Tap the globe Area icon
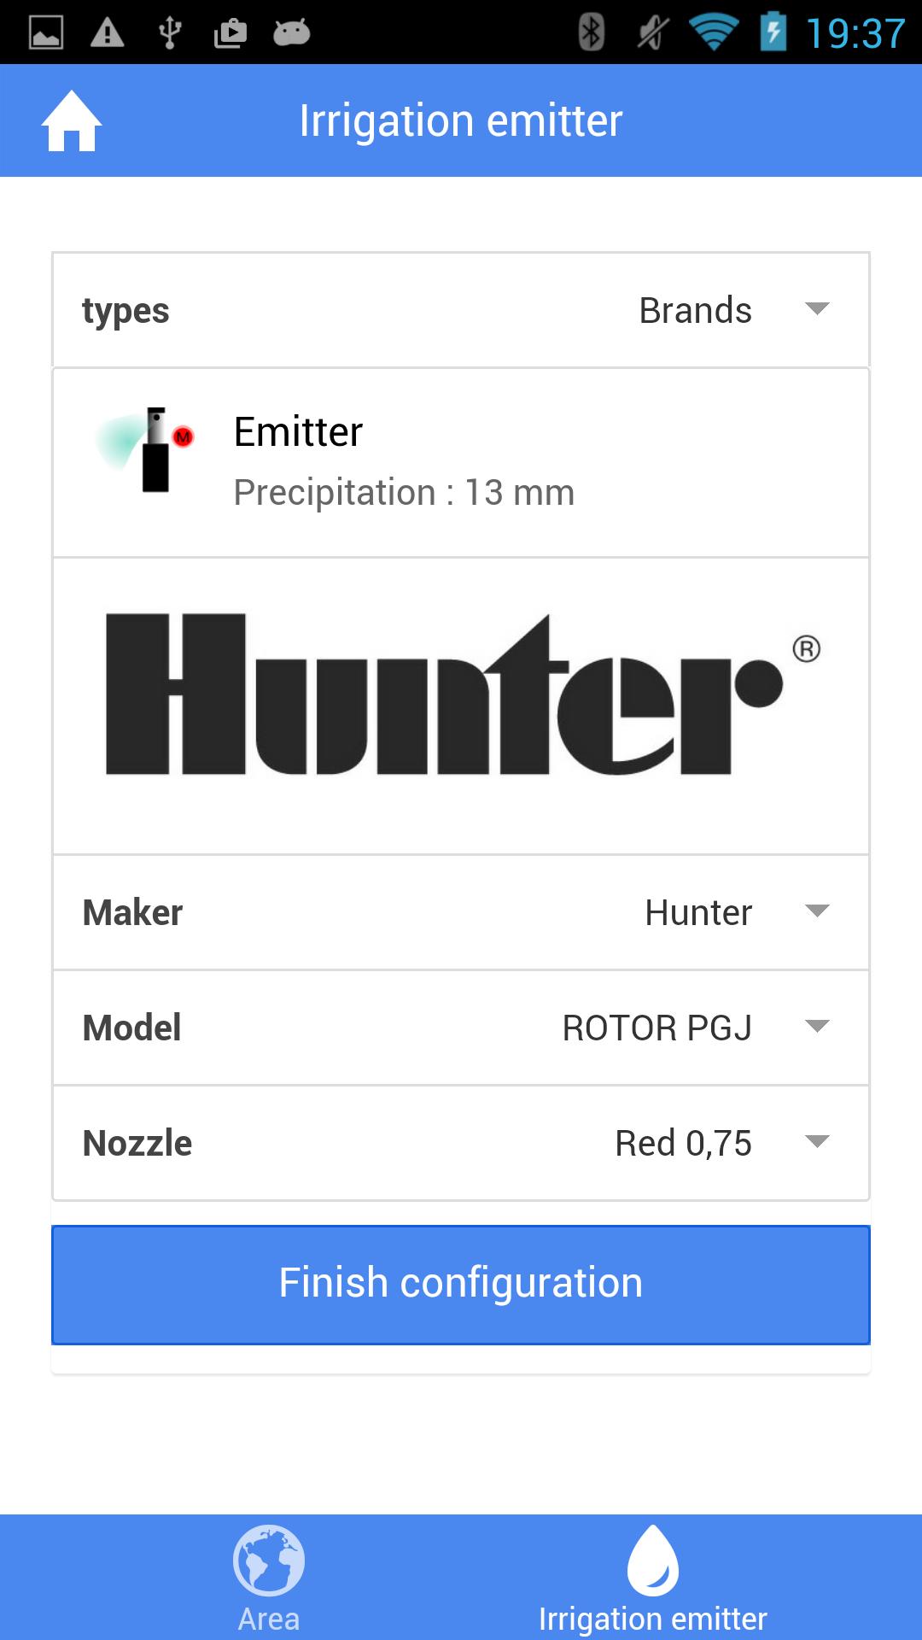Screen dimensions: 922x1640 point(269,1561)
